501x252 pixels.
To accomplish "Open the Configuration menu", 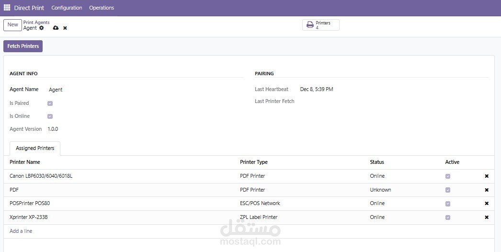I will click(67, 8).
